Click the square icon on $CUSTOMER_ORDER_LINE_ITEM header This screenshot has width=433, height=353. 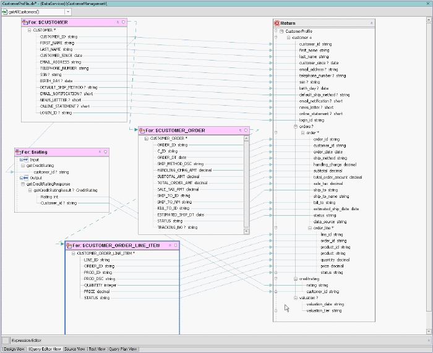point(176,245)
